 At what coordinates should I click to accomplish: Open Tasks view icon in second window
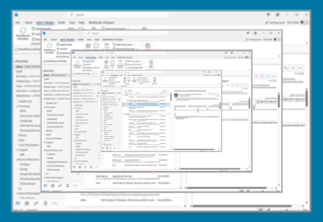(x=68, y=185)
